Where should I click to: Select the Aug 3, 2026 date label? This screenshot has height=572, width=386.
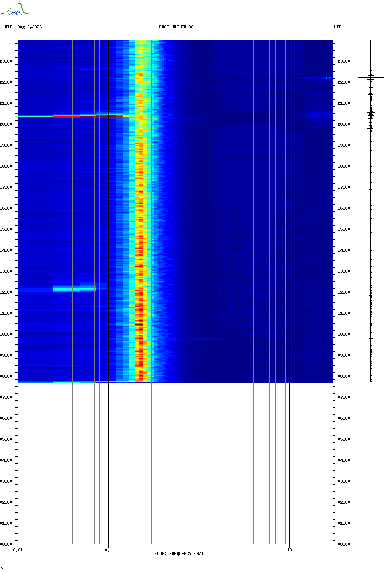[x=29, y=27]
